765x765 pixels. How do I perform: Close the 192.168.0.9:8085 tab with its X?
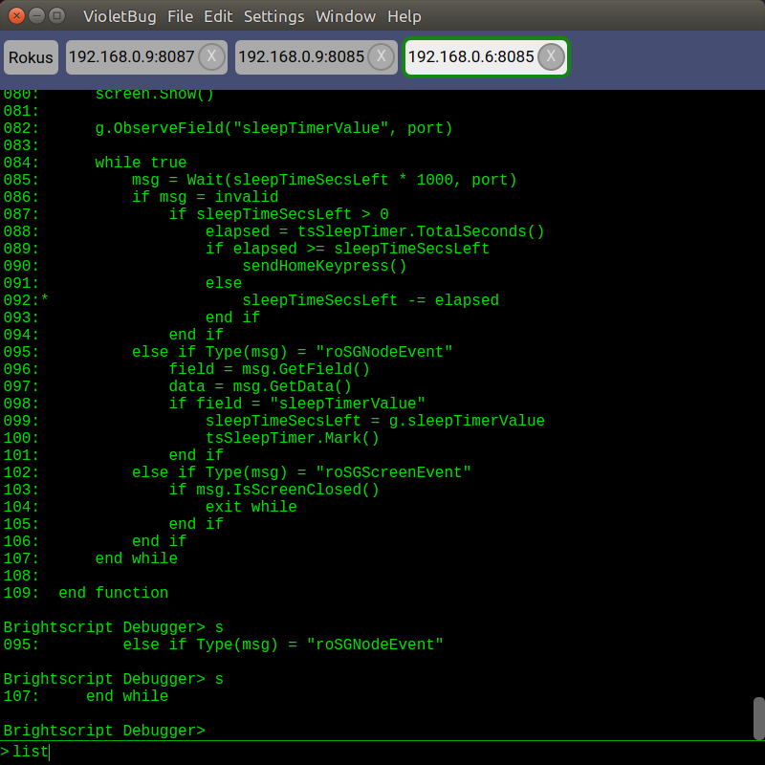381,56
